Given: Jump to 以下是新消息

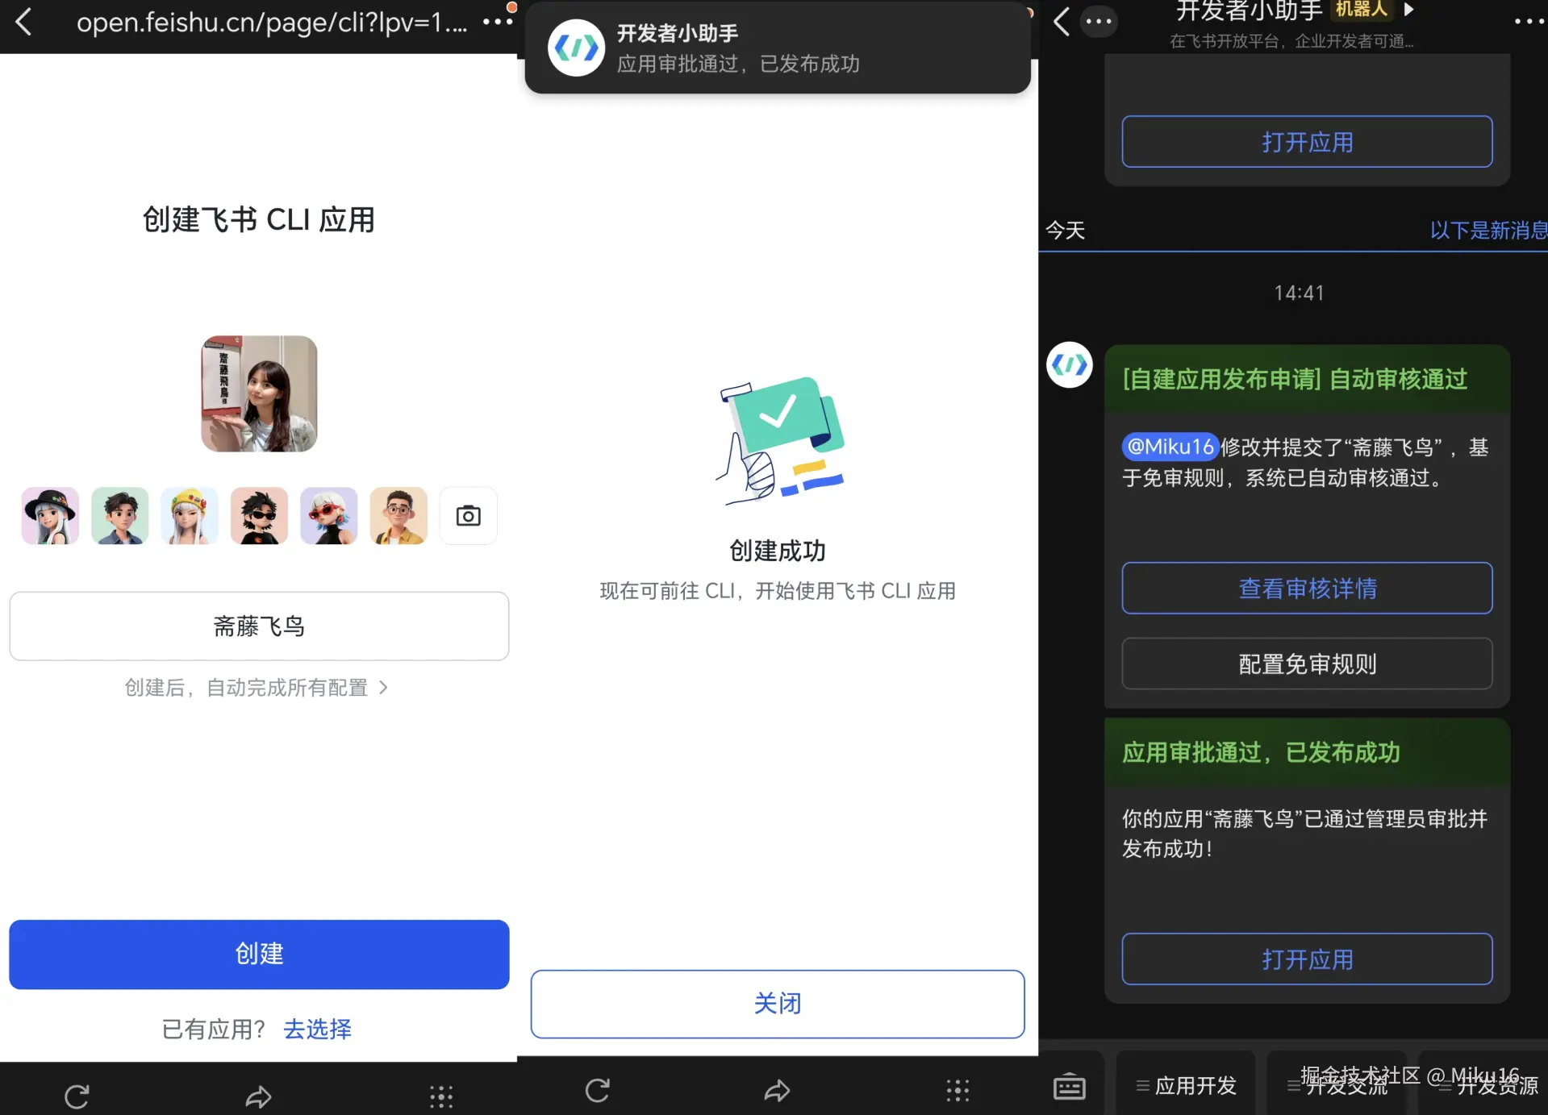Looking at the screenshot, I should click(x=1488, y=231).
